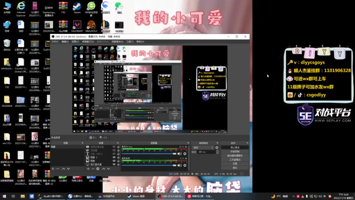Screen dimensions: 355x200
Task: Open the 场景集合(S) menu in OBS
Action: 117,42
